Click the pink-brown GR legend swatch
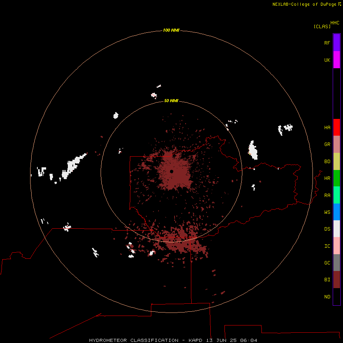343x343 pixels. click(x=337, y=144)
